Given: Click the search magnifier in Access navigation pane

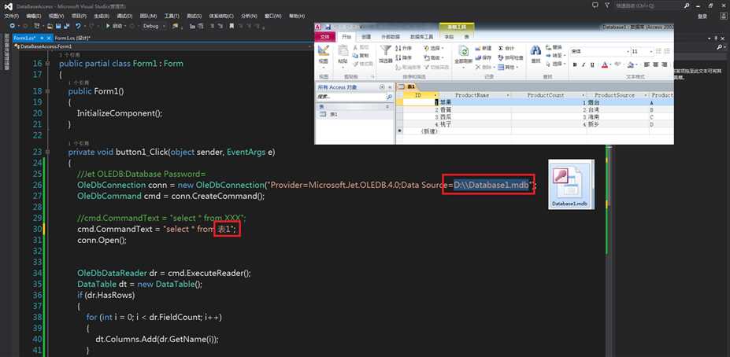Looking at the screenshot, I should pos(389,98).
